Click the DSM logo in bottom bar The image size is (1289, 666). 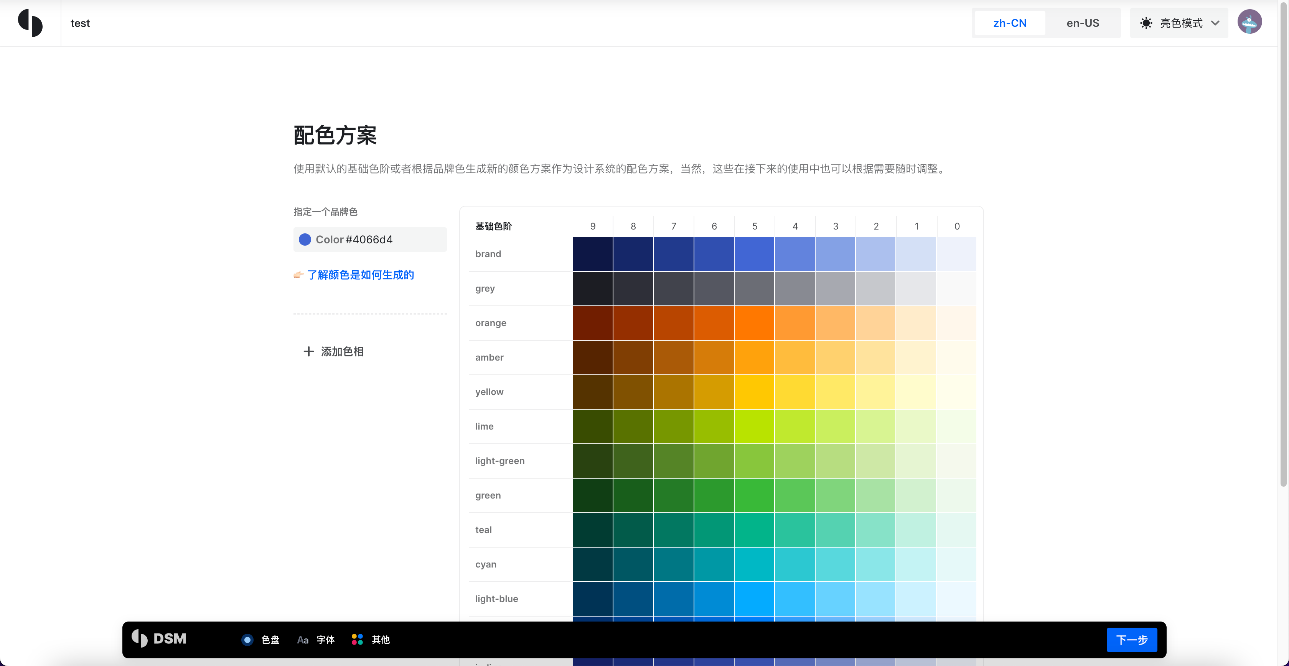point(159,638)
